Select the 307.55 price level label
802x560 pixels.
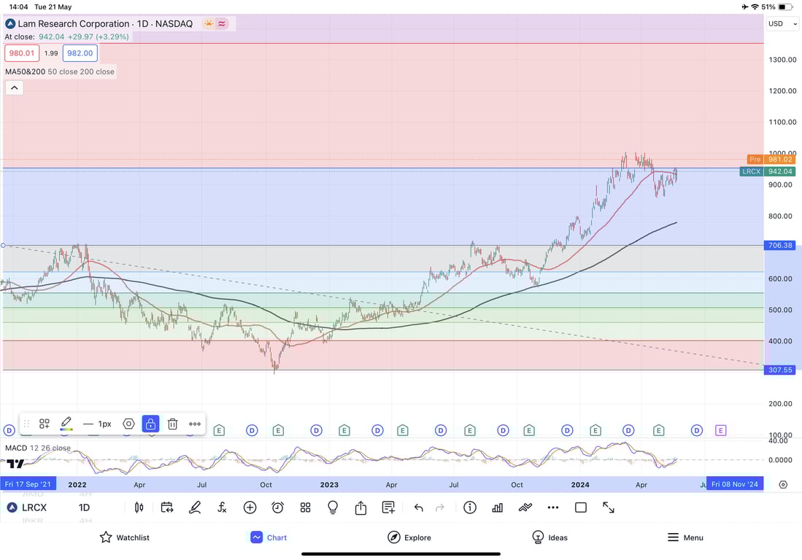779,370
